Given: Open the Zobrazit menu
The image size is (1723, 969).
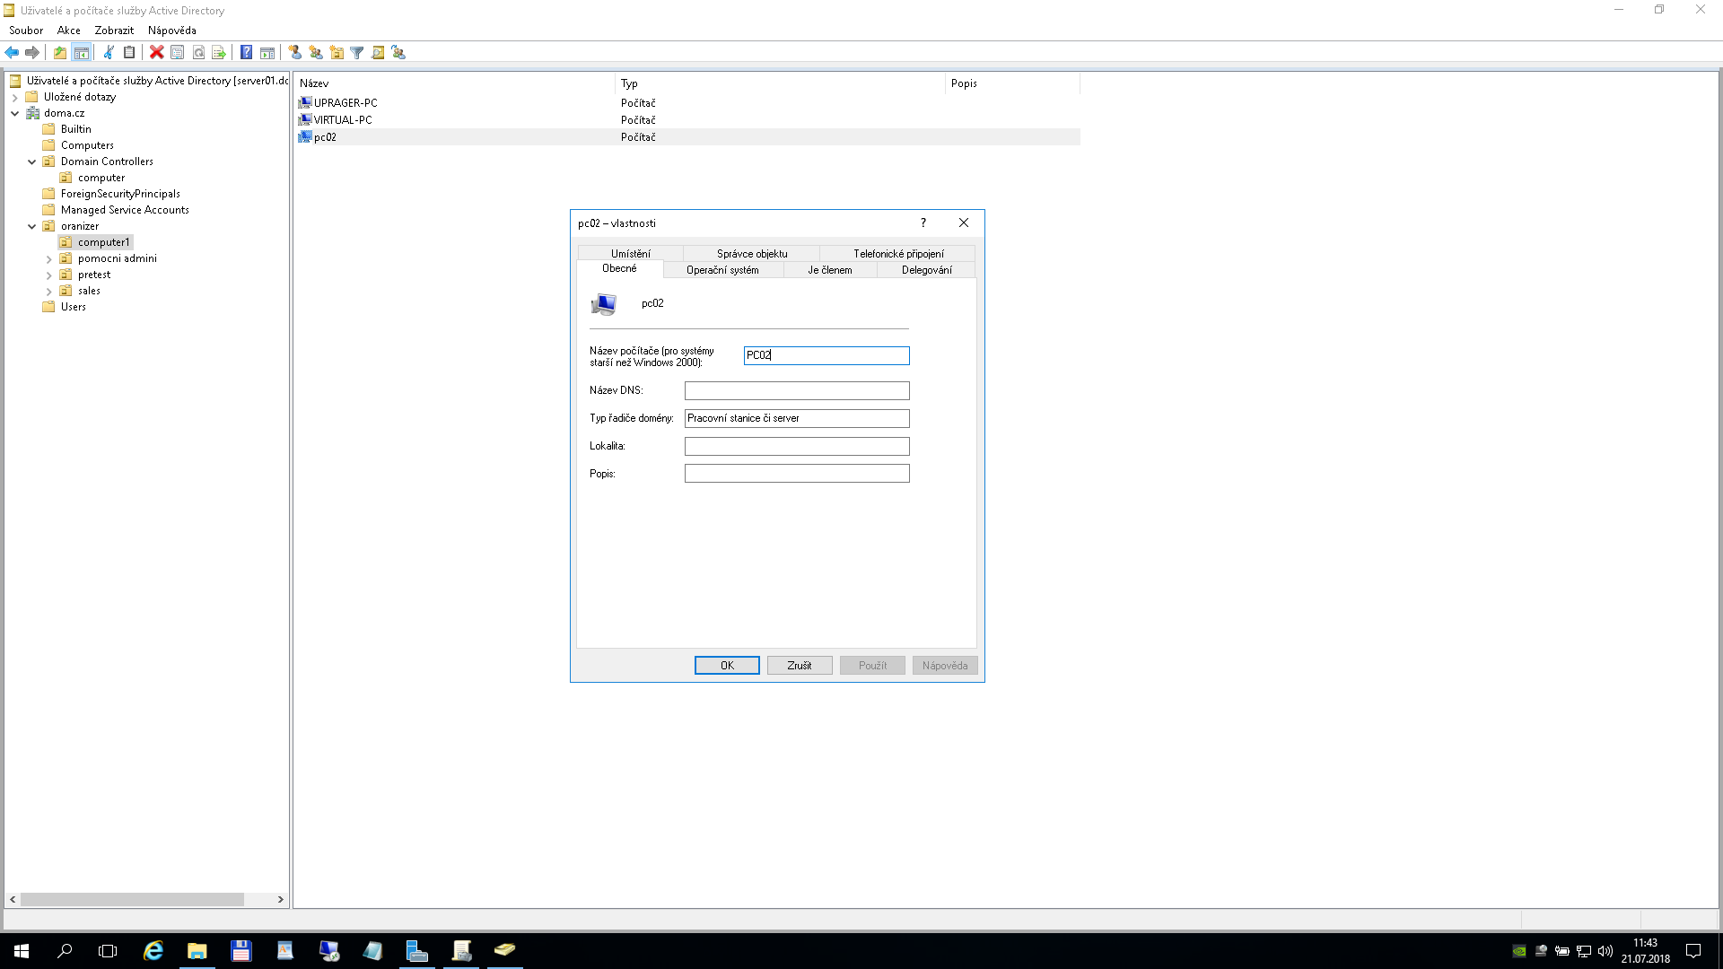Looking at the screenshot, I should 114,31.
